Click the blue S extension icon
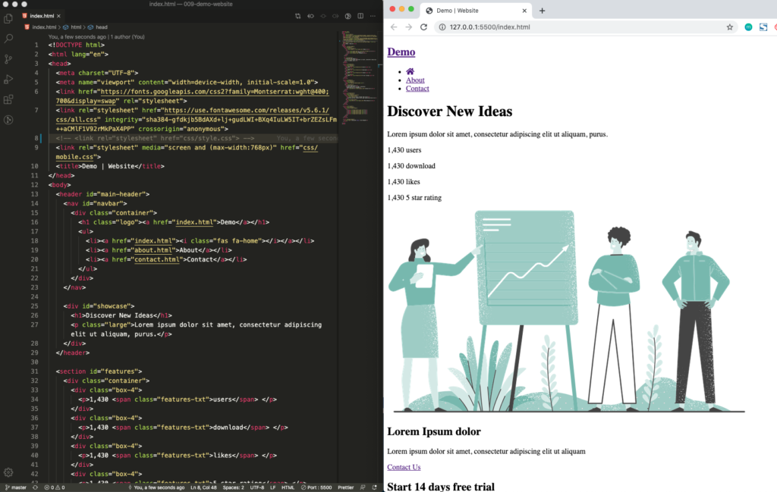The image size is (777, 492). click(x=763, y=27)
